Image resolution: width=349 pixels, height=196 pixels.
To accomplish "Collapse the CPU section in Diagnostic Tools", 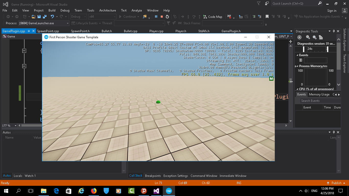I will [x=297, y=89].
